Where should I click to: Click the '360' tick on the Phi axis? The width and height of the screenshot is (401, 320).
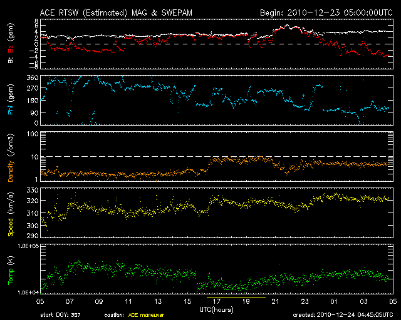(x=33, y=77)
